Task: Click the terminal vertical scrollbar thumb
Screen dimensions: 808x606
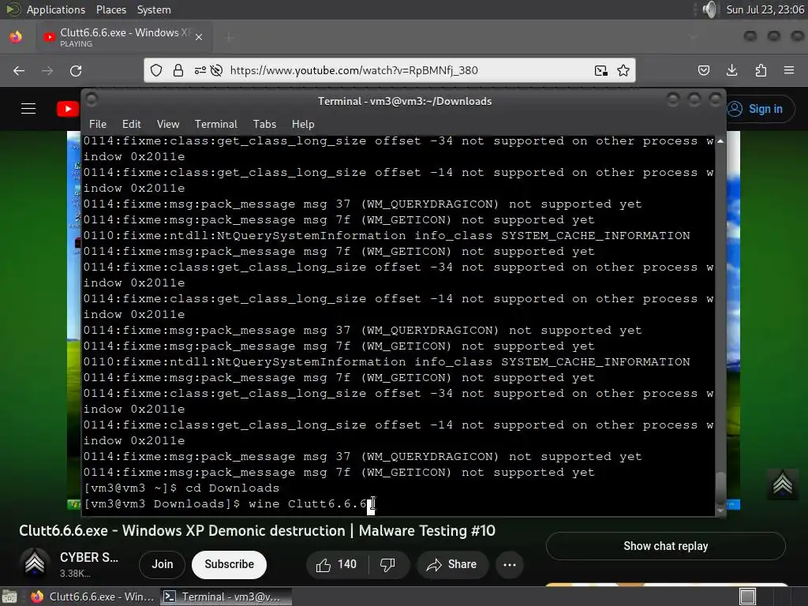Action: (720, 488)
